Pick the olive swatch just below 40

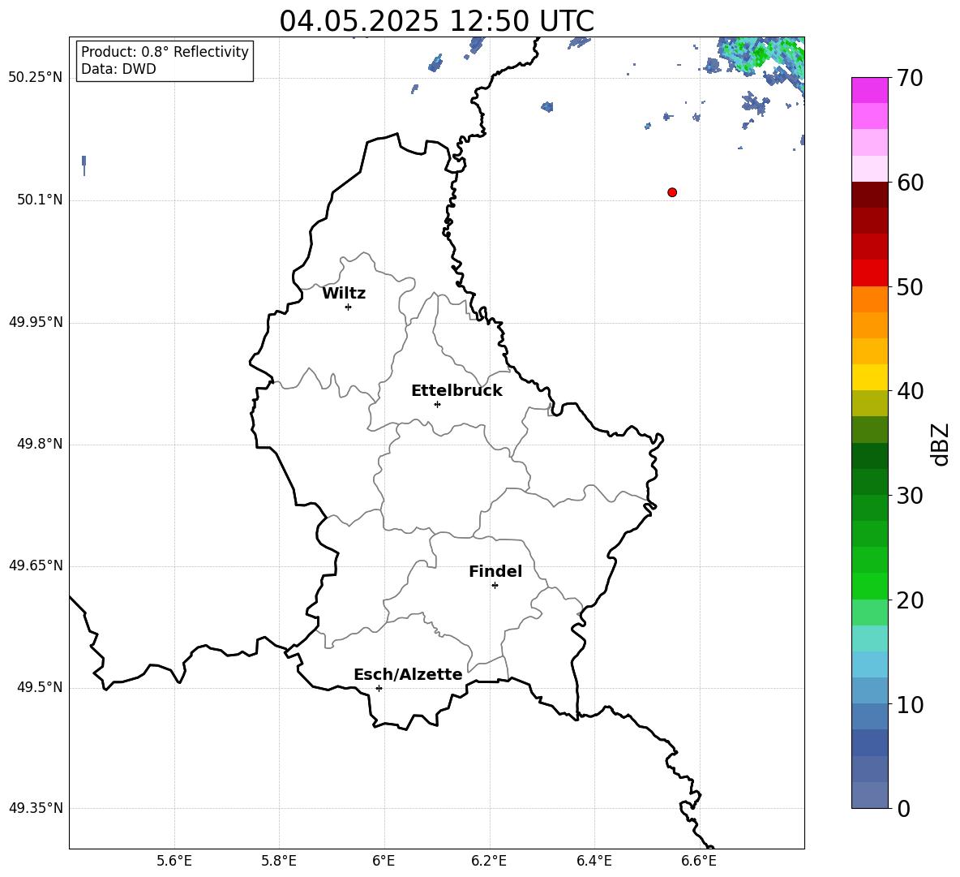869,403
